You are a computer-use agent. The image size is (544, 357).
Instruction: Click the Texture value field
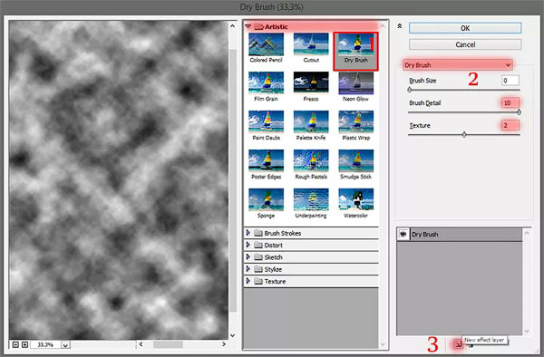[510, 125]
